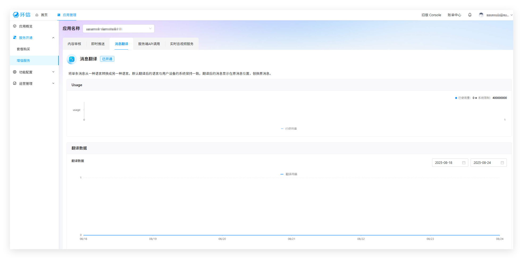Screen dimensions: 523x259
Task: Expand the 运营管理 sidebar section
Action: 53,84
